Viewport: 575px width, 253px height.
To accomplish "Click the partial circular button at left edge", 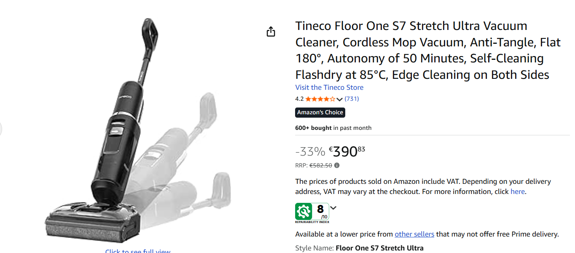I will 1,129.
